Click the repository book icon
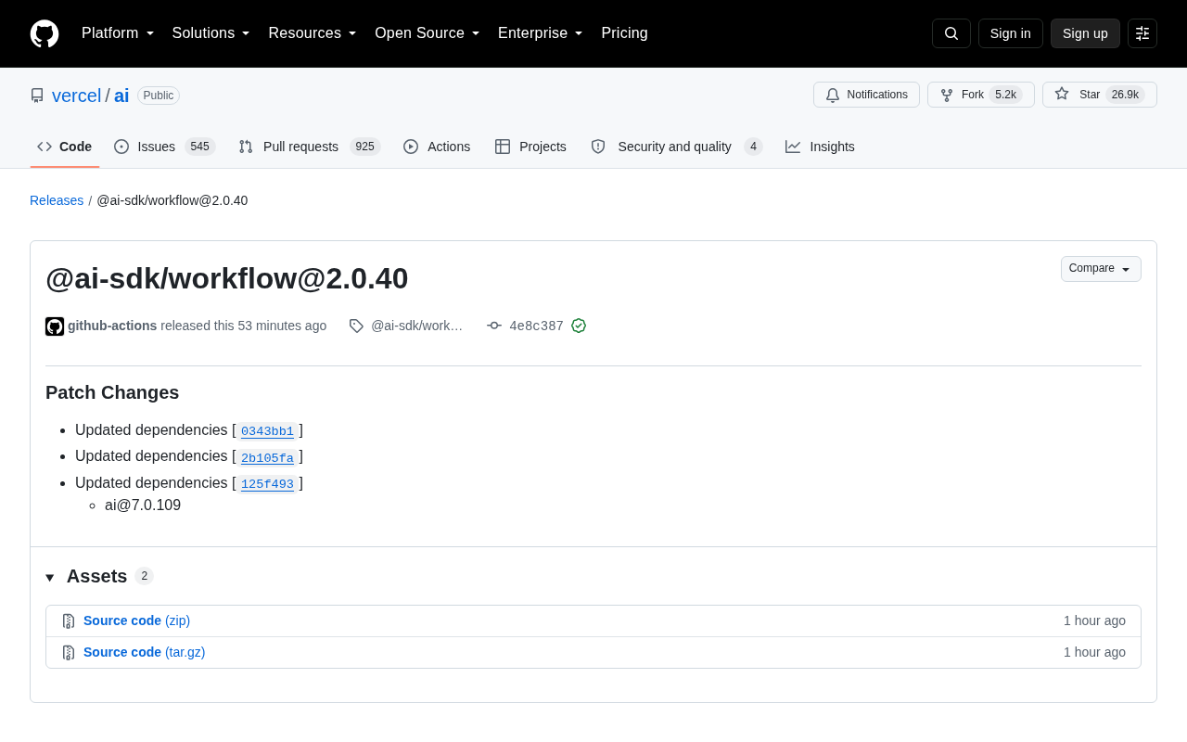Image resolution: width=1187 pixels, height=742 pixels. pos(37,96)
